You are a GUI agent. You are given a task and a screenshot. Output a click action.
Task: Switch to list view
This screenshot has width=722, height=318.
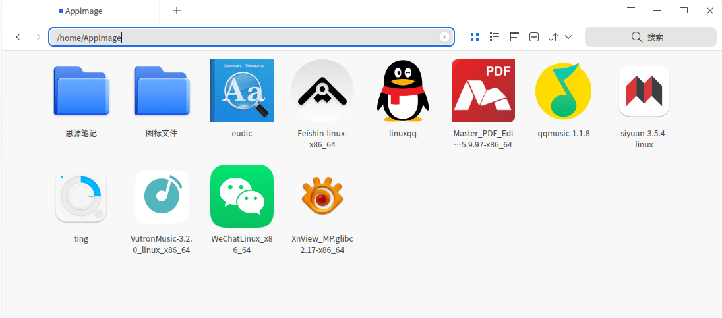[x=495, y=38]
